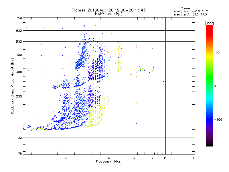Click the y-axis tick label '750'
The image size is (229, 172).
click(x=19, y=18)
